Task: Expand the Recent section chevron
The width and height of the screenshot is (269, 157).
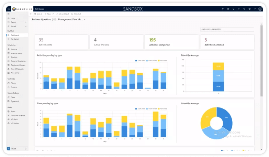Action: coord(26,22)
